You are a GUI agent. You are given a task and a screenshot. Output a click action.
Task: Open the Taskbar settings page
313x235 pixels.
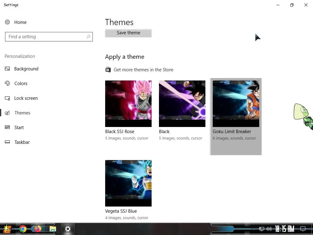[x=22, y=142]
